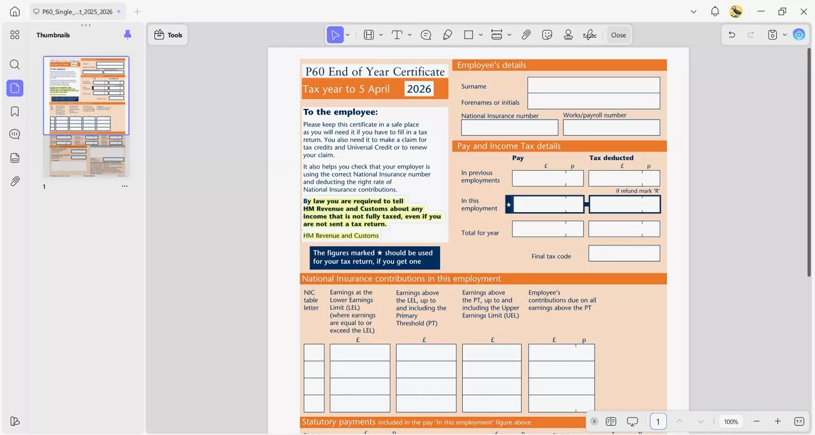Expand the tab list chevron

[x=693, y=11]
